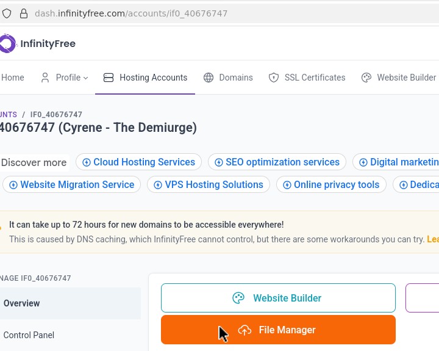The height and width of the screenshot is (351, 439).
Task: Click the Hosting Accounts server icon
Action: pyautogui.click(x=109, y=78)
